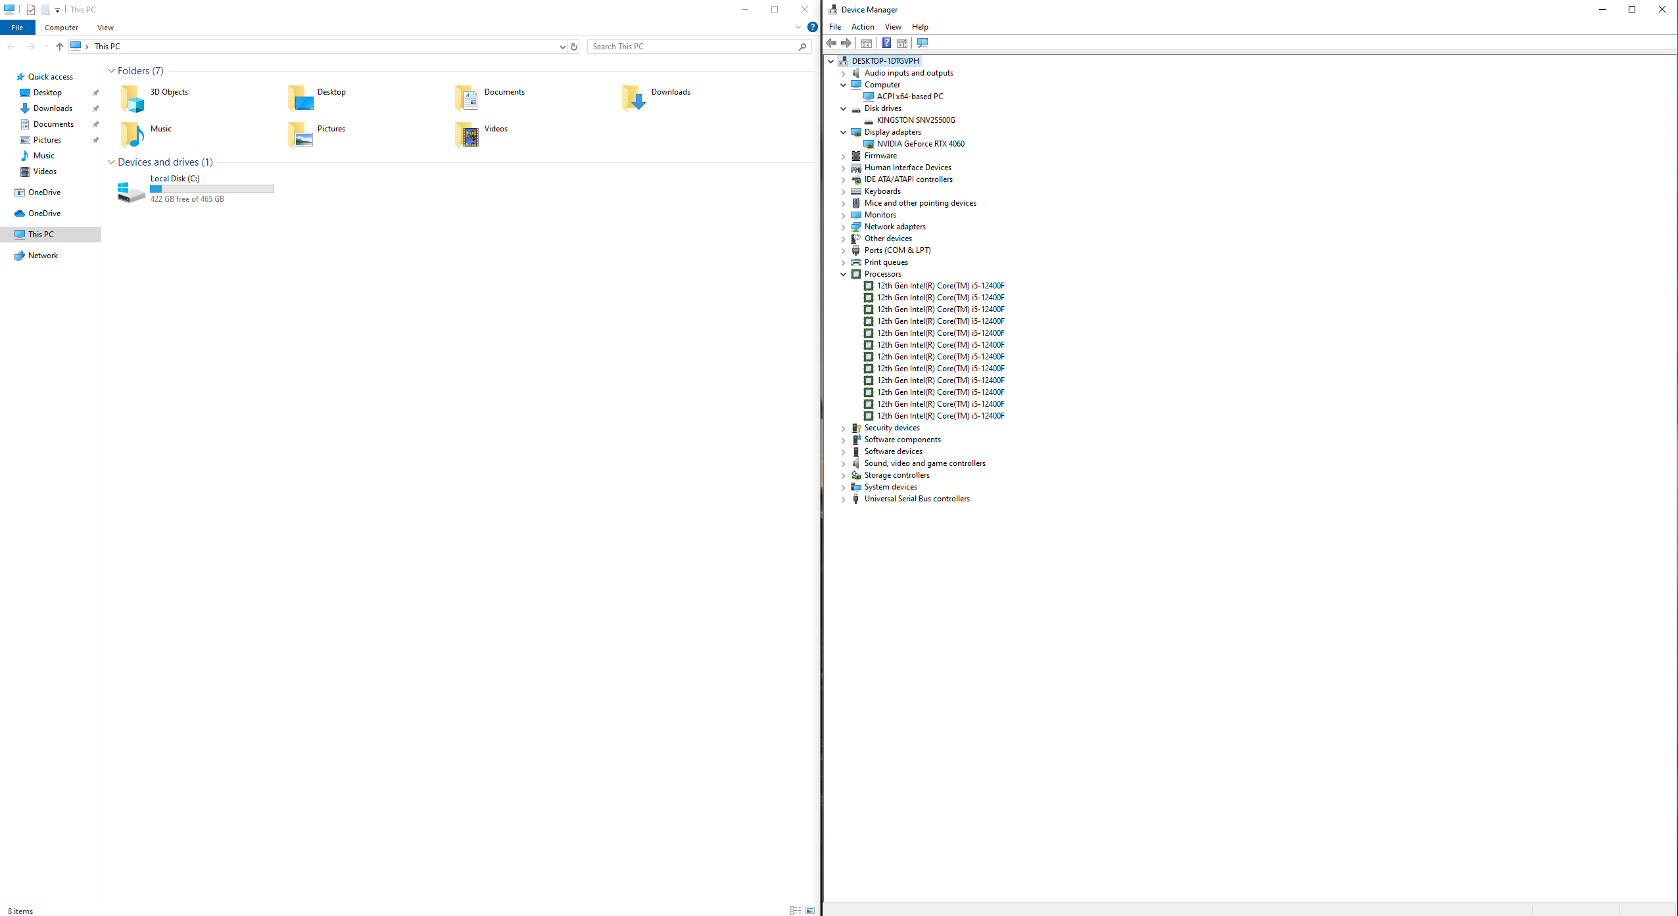Select Local Disk (C:) drive
The image size is (1678, 916).
[175, 179]
